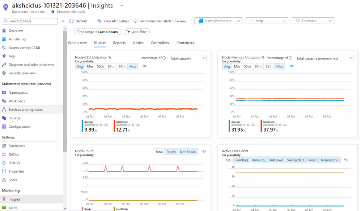Switch to the What's new tab

77,43
